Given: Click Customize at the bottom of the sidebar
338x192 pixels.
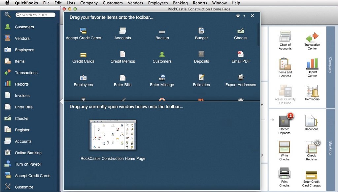Looking at the screenshot, I should pos(24,187).
